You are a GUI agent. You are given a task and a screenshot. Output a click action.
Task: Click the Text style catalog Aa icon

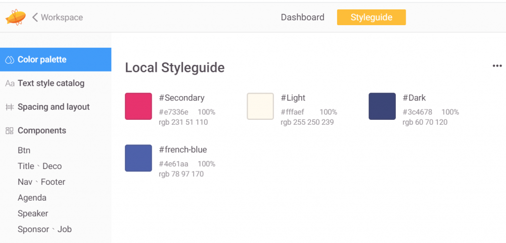pyautogui.click(x=9, y=83)
